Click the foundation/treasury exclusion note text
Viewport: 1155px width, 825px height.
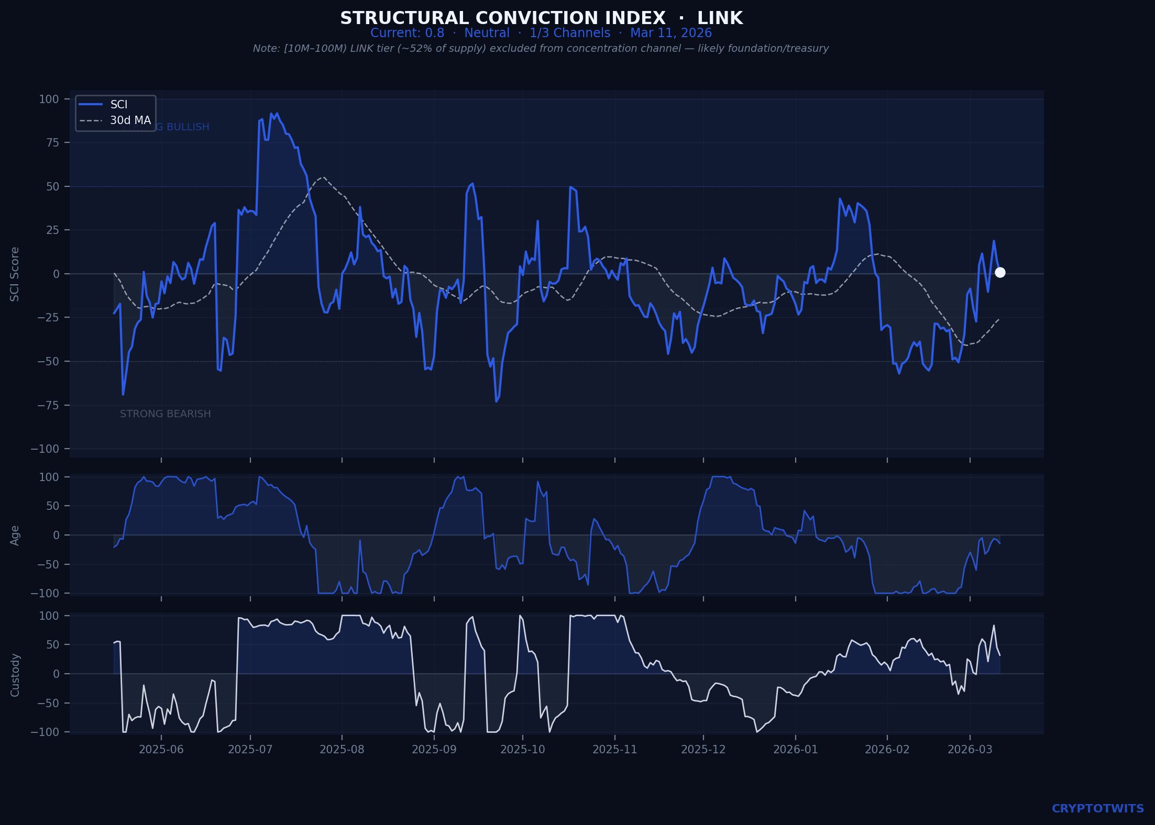[x=541, y=49]
